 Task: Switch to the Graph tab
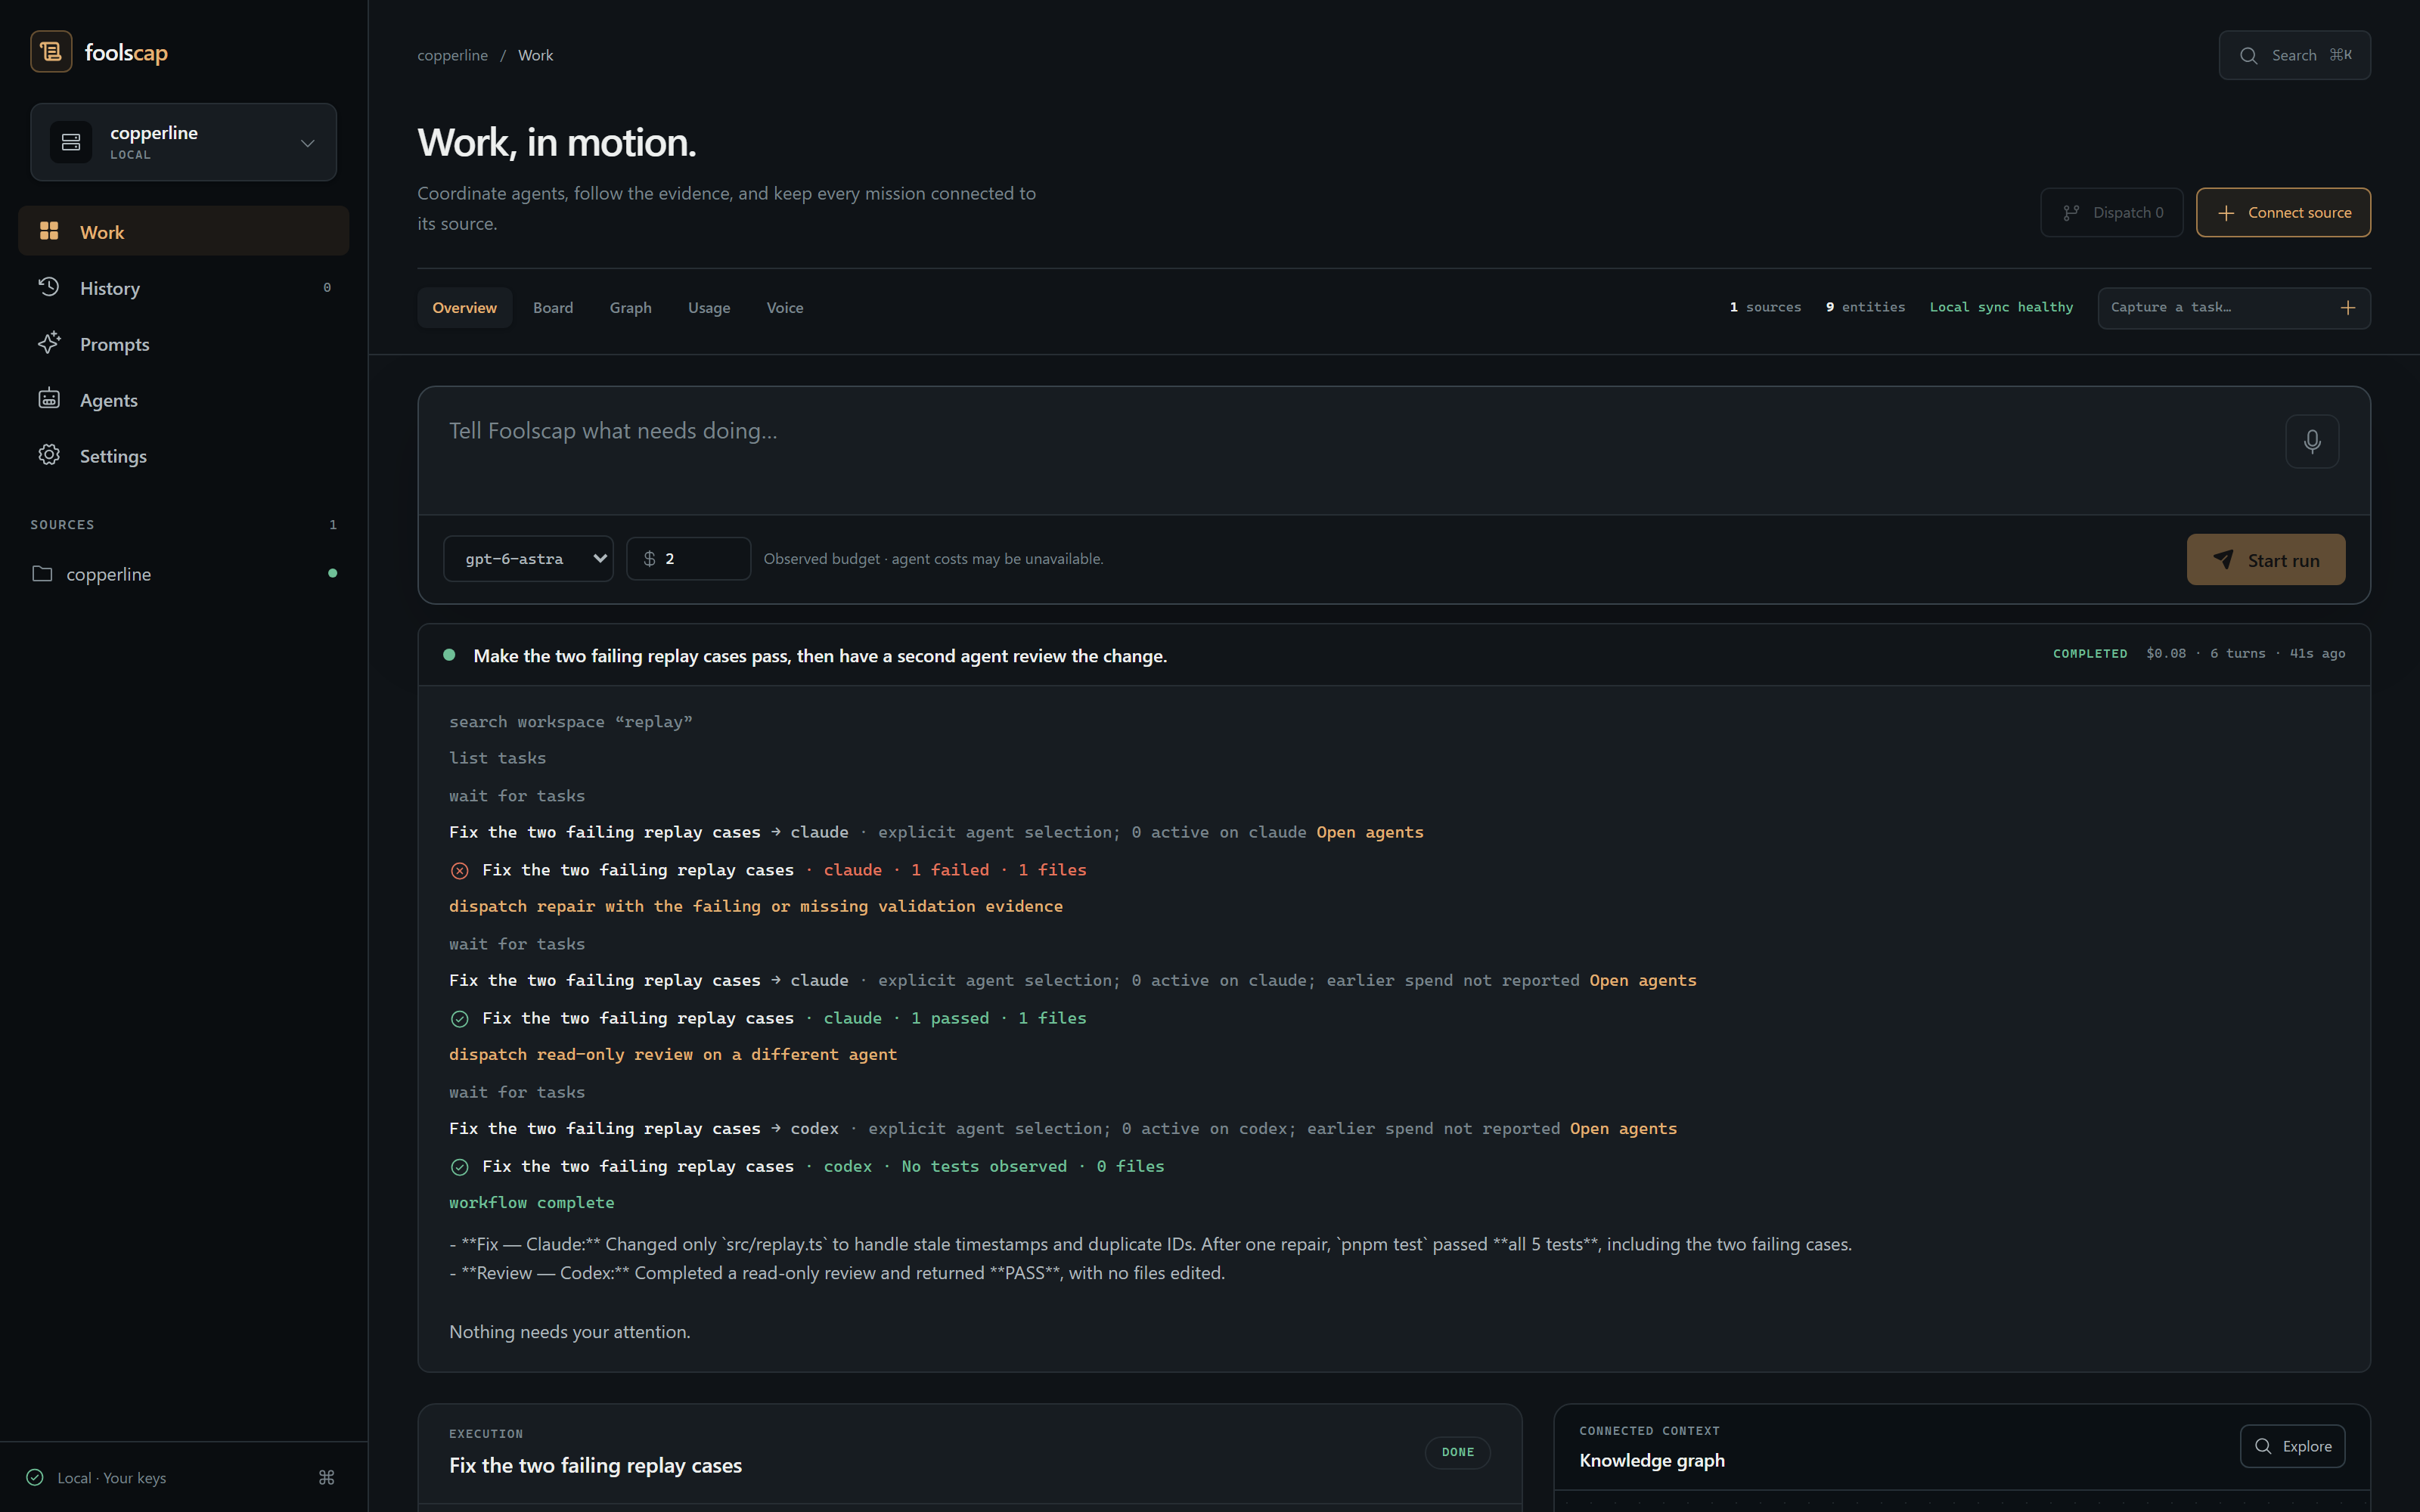[x=630, y=308]
